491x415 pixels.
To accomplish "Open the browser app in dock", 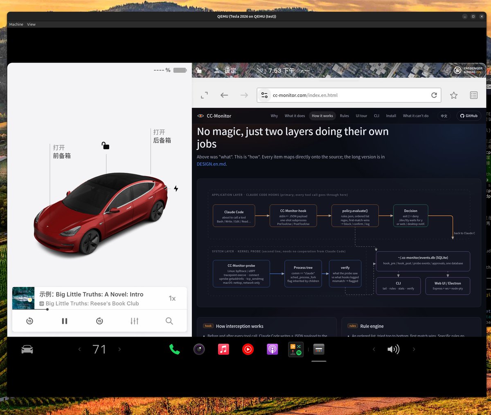I will [319, 349].
